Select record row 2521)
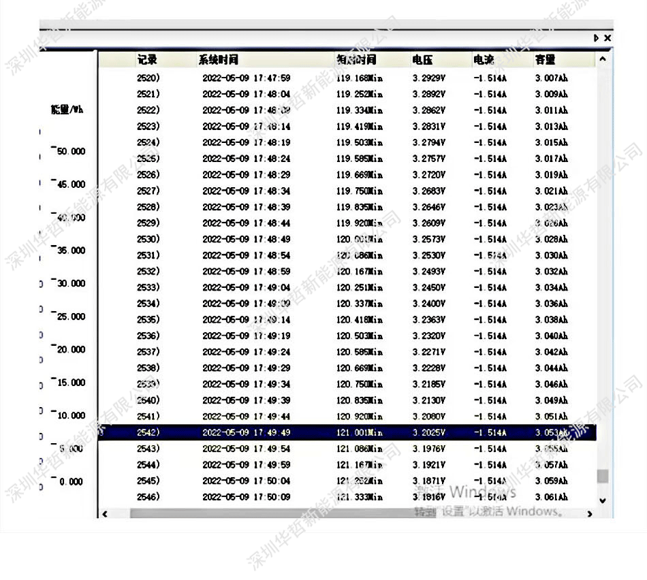 347,94
